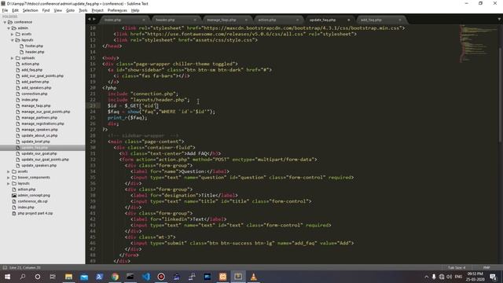
Task: Open the tab list dropdown arrow
Action: 499,19
